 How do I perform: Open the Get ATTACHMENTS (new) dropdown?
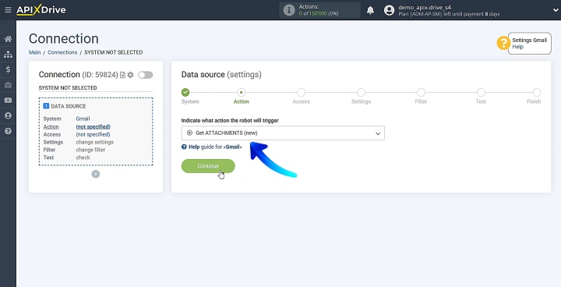coord(283,133)
